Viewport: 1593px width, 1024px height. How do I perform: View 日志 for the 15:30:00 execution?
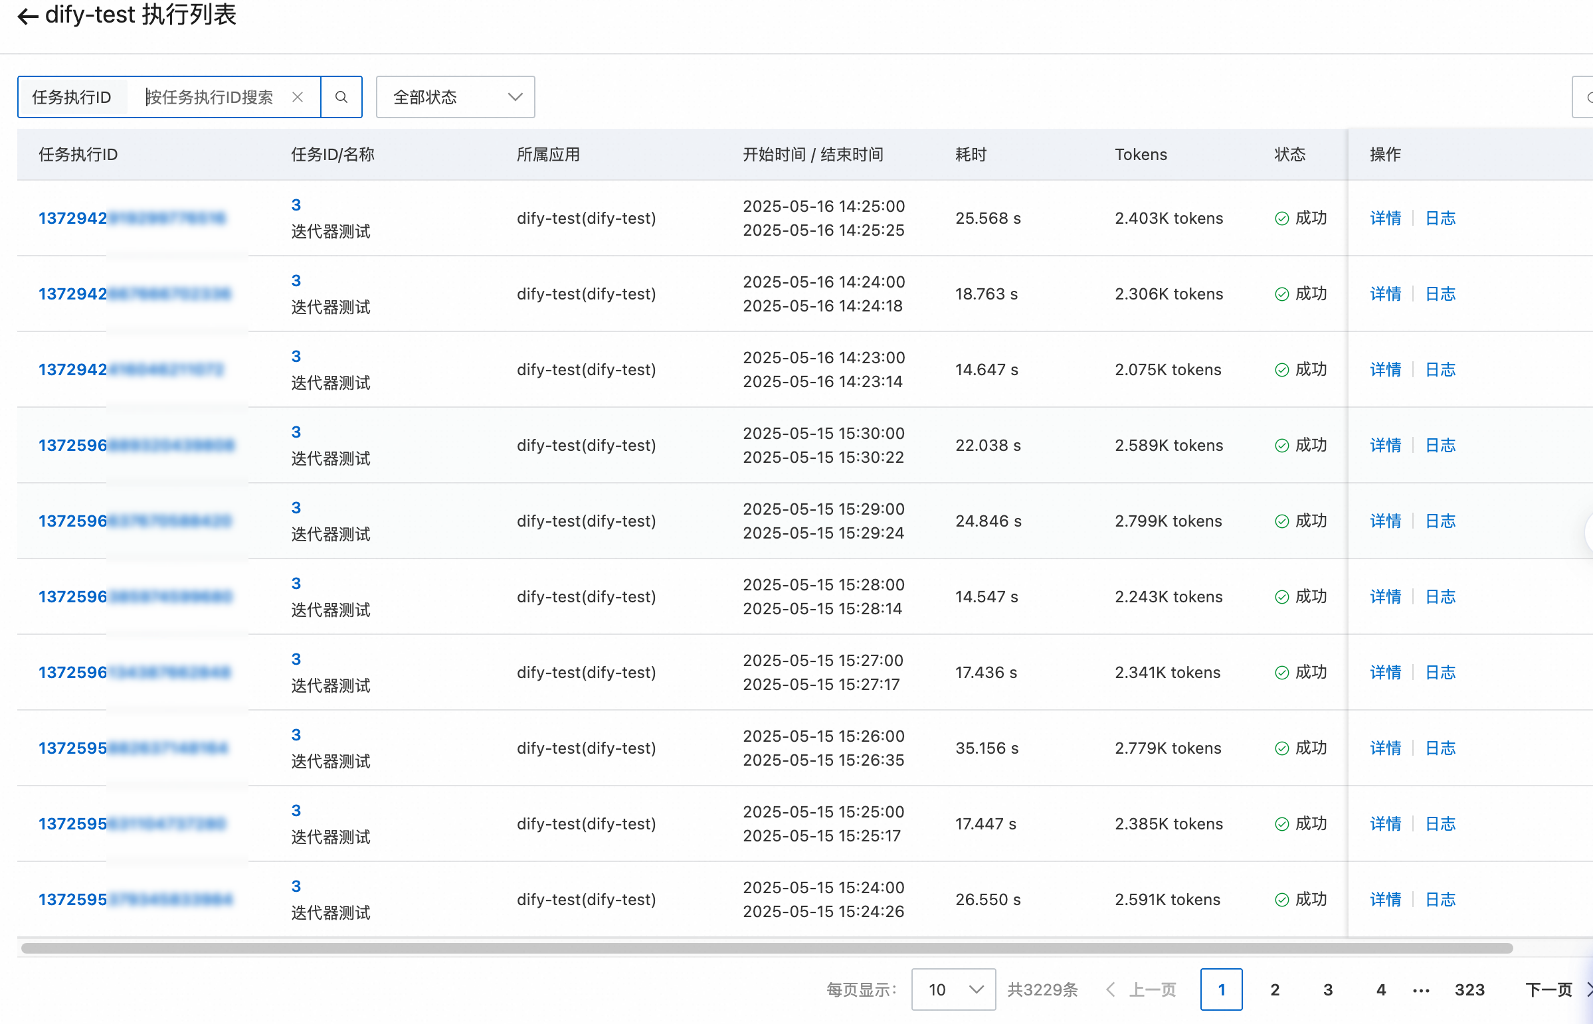coord(1441,446)
